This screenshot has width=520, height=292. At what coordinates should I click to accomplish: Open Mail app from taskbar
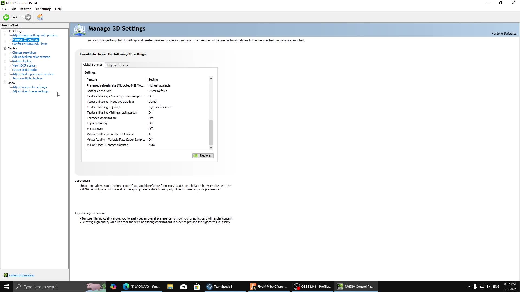click(x=183, y=287)
